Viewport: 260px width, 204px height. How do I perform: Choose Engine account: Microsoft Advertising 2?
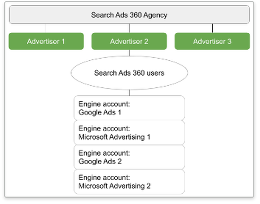tap(129, 181)
